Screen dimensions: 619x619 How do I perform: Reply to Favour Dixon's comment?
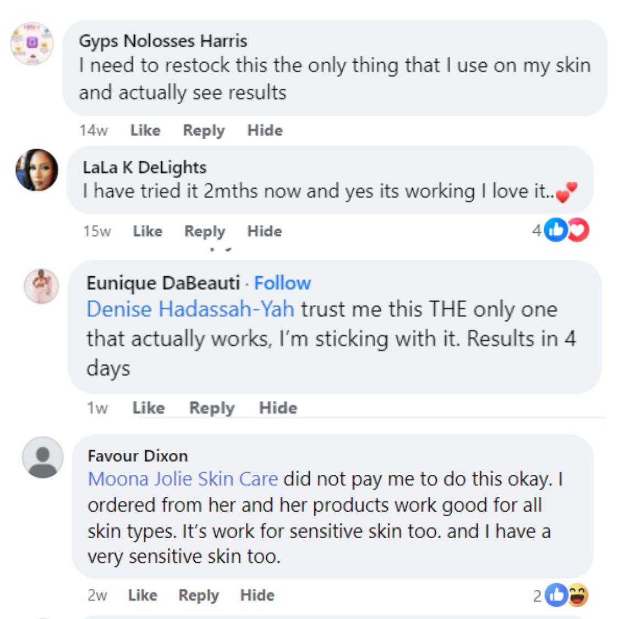(x=200, y=595)
